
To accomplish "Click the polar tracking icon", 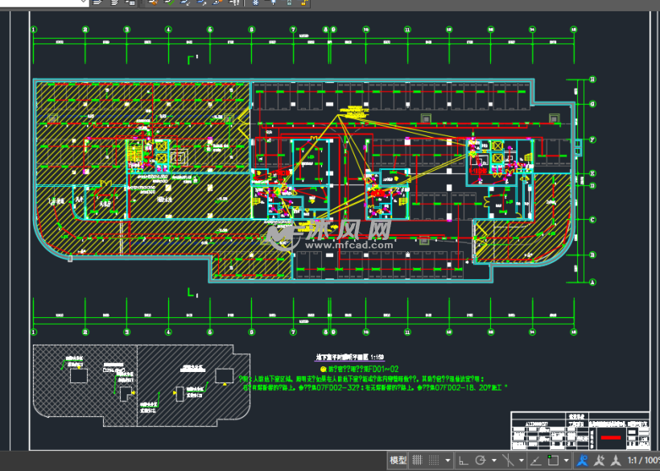I will click(481, 461).
